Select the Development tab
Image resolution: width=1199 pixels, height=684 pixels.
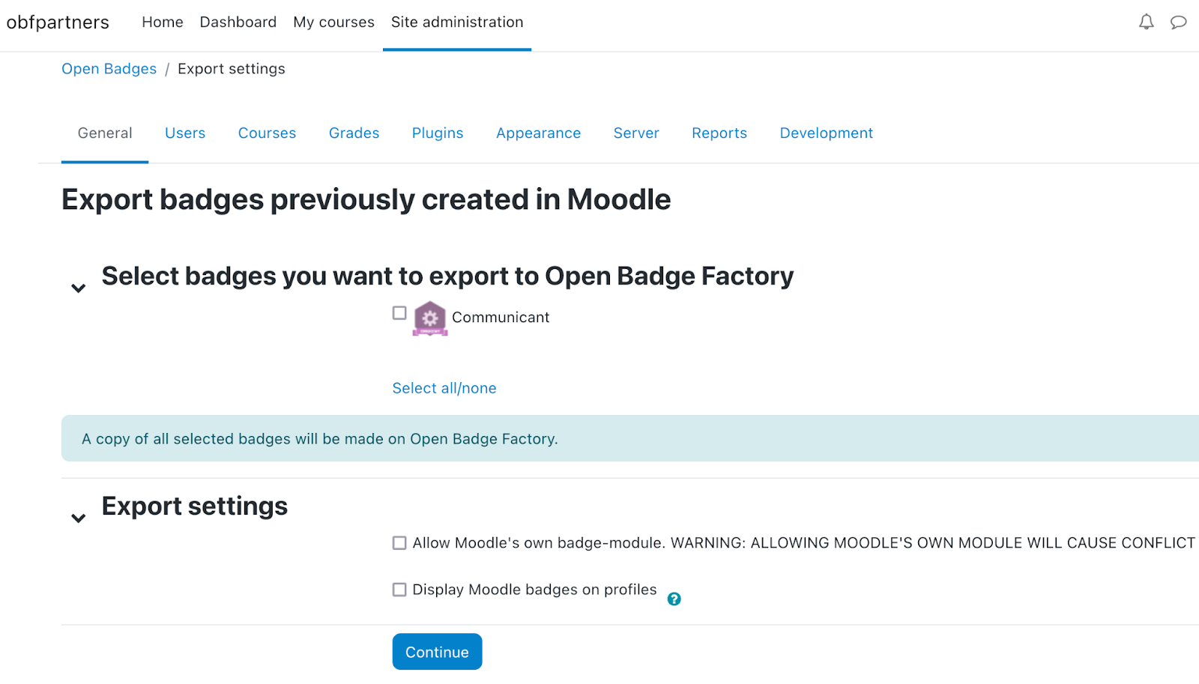point(826,133)
